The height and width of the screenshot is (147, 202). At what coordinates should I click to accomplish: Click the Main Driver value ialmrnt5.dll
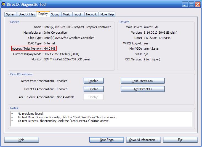(151, 27)
